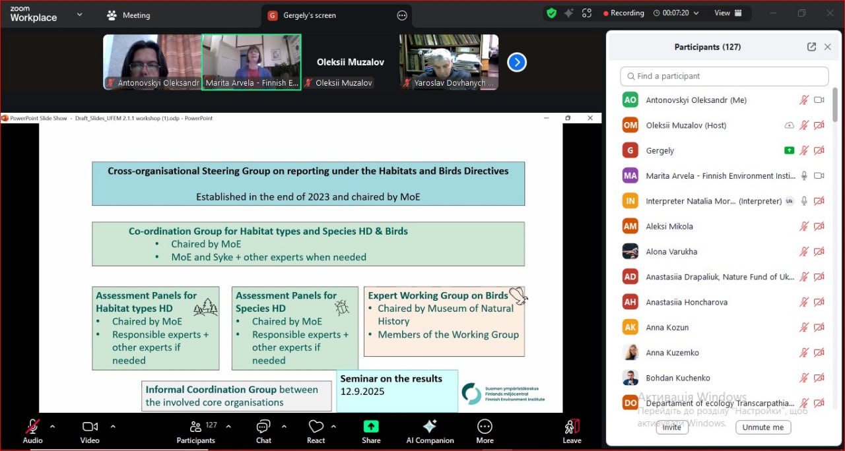The height and width of the screenshot is (451, 845).
Task: Click video-off icon for Aleksi Mikola
Action: click(x=819, y=226)
